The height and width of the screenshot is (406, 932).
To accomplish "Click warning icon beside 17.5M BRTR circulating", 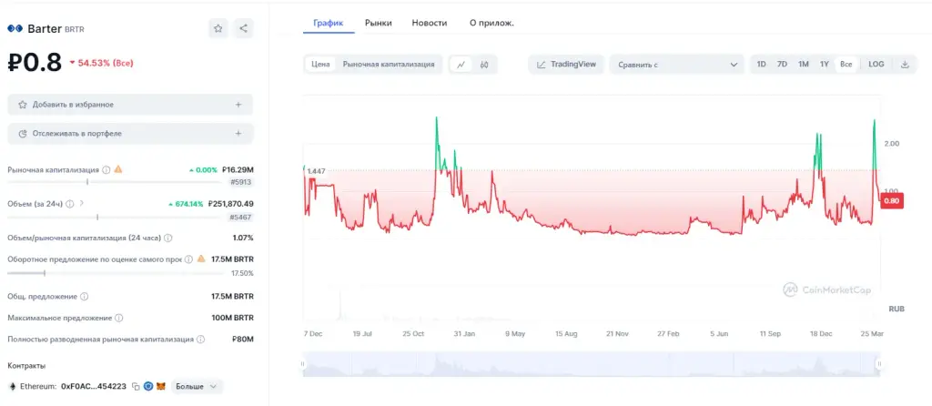I will click(x=201, y=259).
